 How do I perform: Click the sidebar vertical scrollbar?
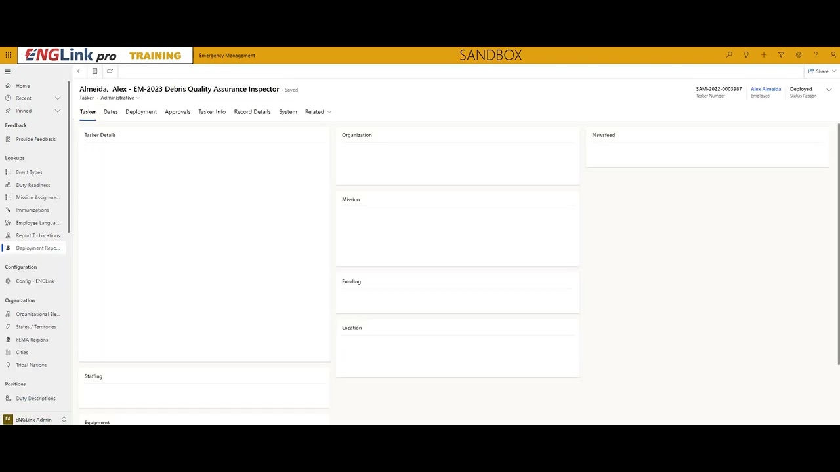click(x=69, y=156)
